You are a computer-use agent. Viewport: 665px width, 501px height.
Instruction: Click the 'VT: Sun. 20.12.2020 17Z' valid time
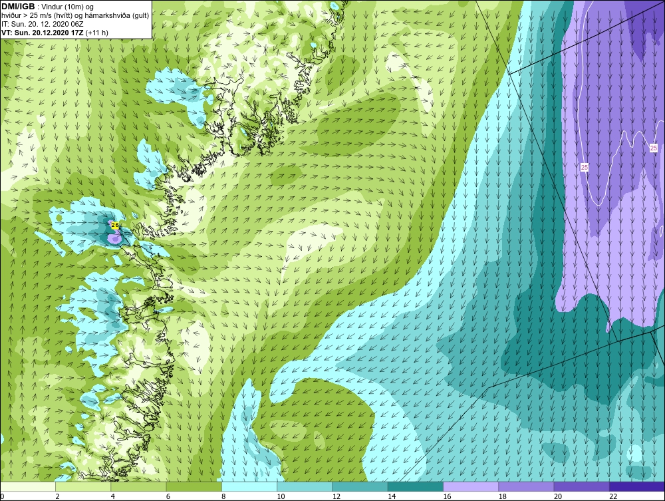(x=43, y=33)
